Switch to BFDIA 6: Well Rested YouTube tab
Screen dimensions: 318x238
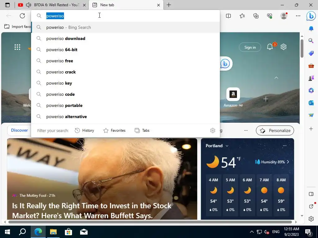click(52, 5)
